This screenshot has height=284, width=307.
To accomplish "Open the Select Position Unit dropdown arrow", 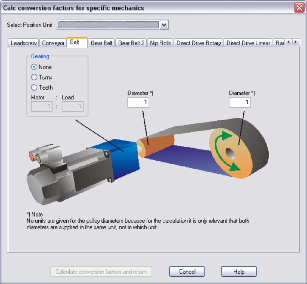I will 164,25.
